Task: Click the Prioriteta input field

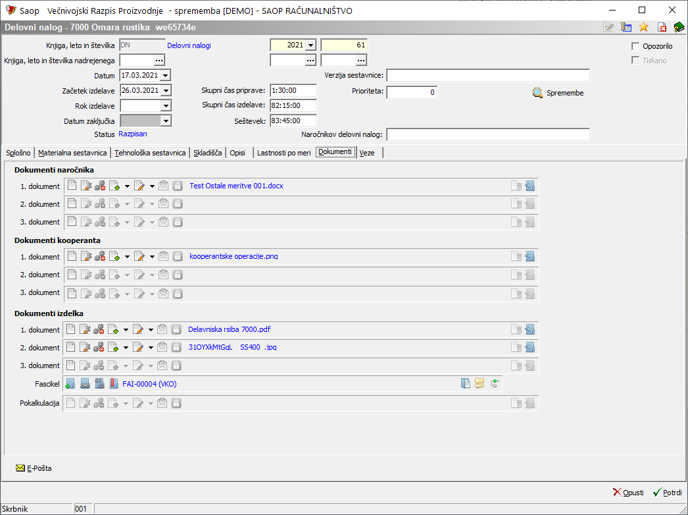Action: (412, 92)
